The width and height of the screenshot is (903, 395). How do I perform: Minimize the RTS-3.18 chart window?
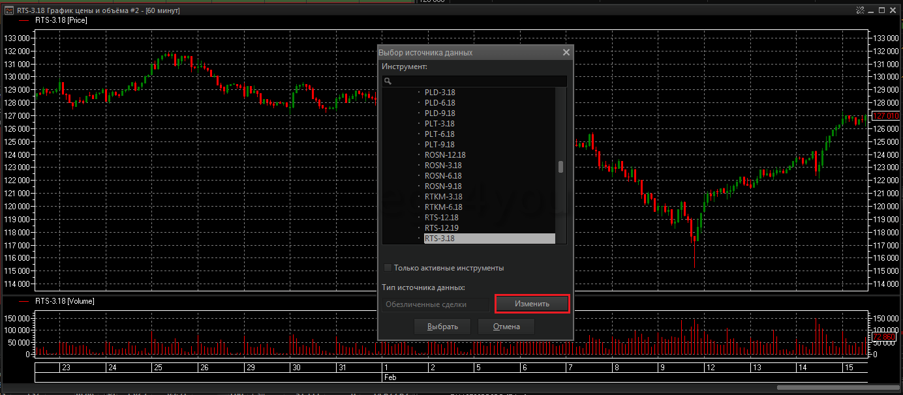click(x=870, y=10)
